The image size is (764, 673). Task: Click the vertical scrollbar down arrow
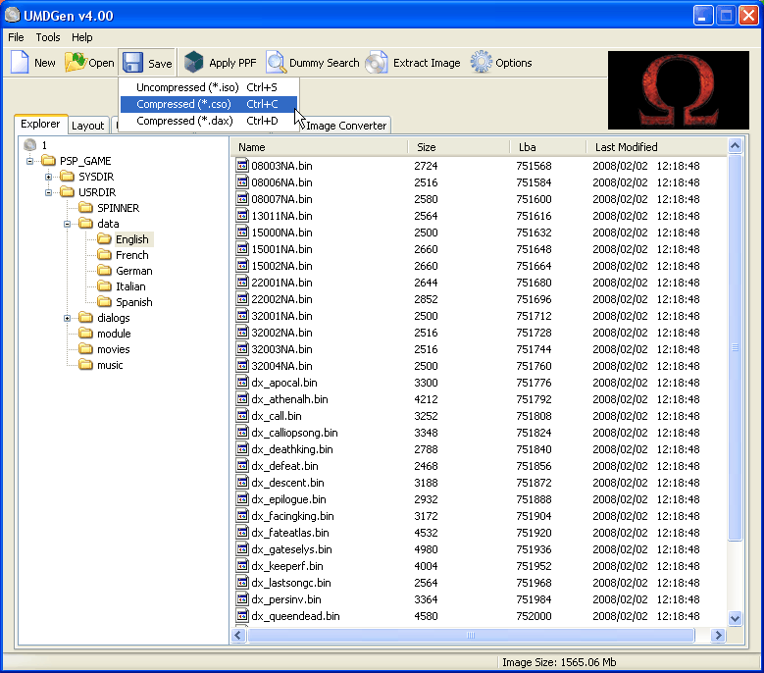pos(735,618)
